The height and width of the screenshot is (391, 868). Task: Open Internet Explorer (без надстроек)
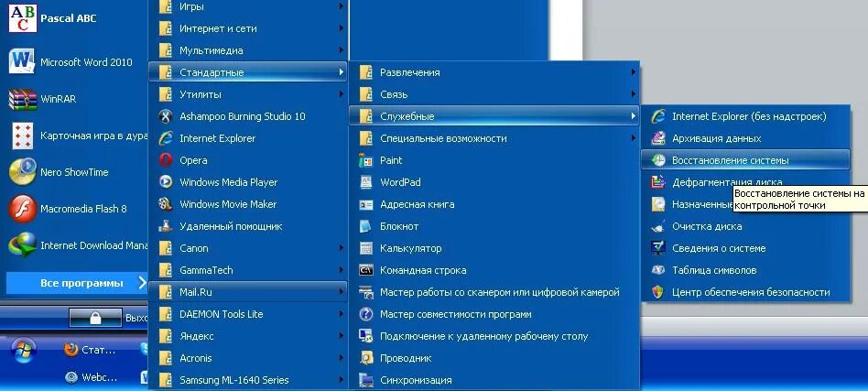(x=745, y=116)
